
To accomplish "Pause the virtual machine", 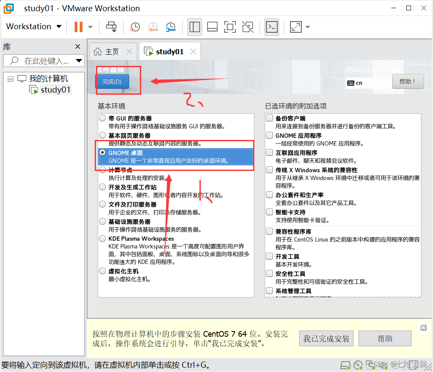I will coord(78,27).
